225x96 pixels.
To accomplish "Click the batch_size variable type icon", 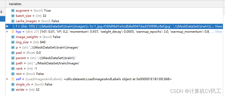I will 13,16.
